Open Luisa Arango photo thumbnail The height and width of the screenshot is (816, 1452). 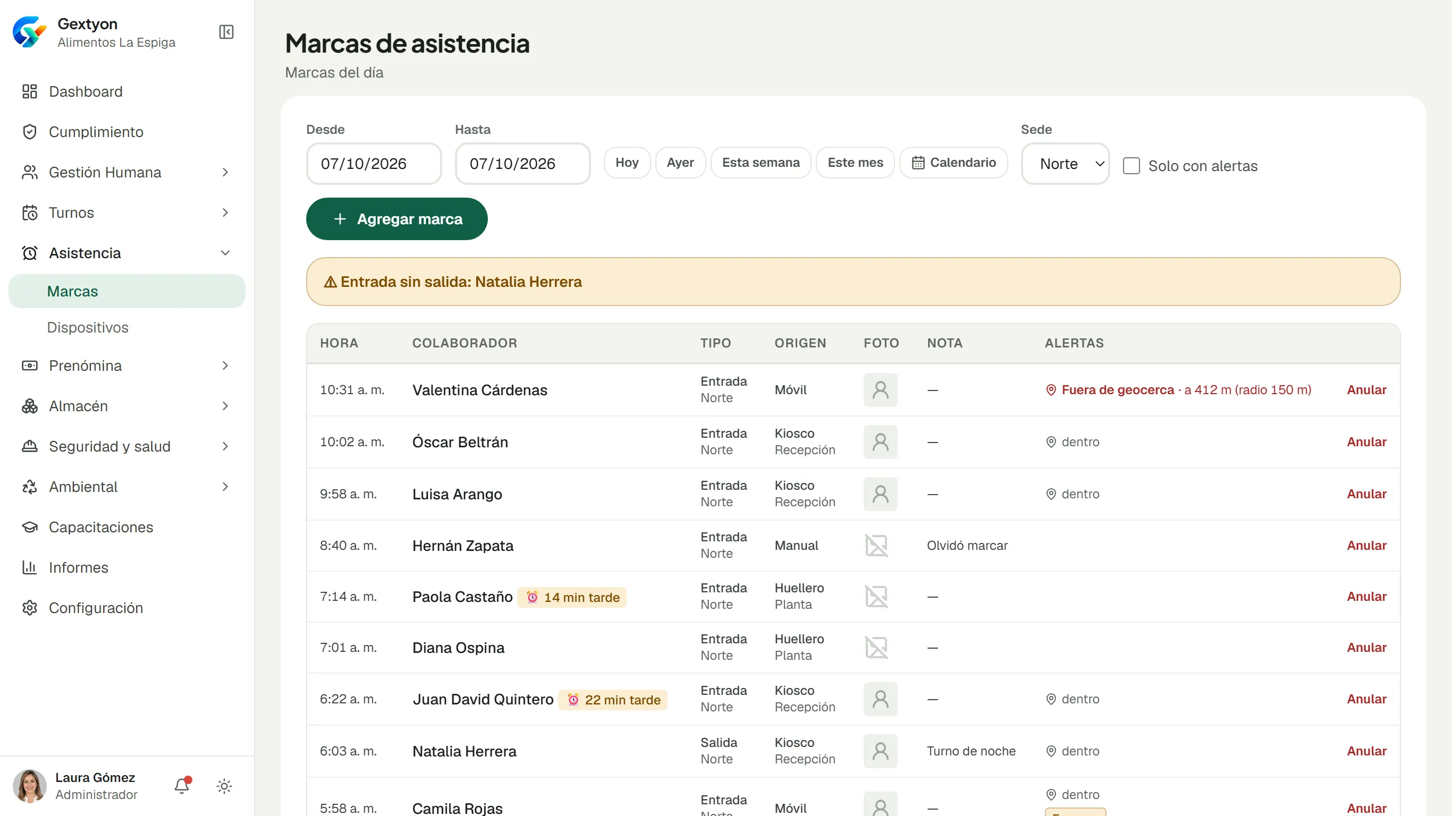tap(880, 494)
